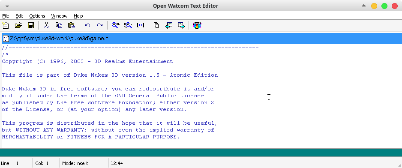The image size is (402, 168).
Task: Go to the next file in the editor
Action: (181, 25)
